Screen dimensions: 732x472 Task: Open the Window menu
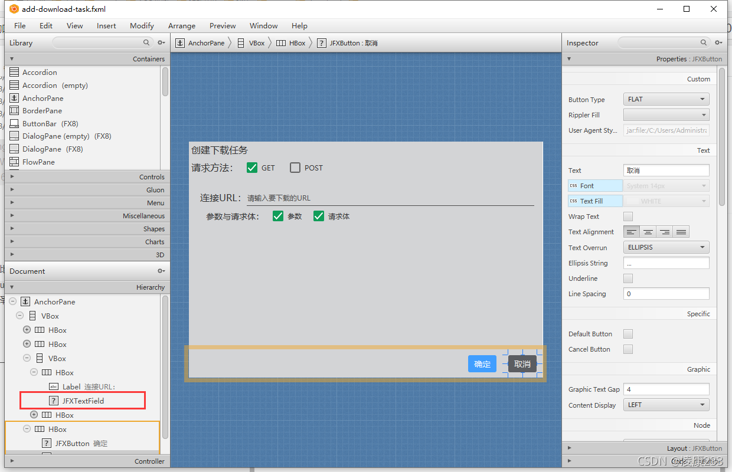tap(264, 25)
